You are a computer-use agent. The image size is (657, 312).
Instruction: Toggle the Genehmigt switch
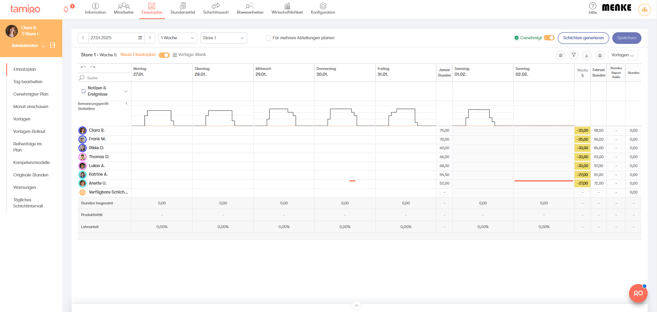click(x=549, y=38)
